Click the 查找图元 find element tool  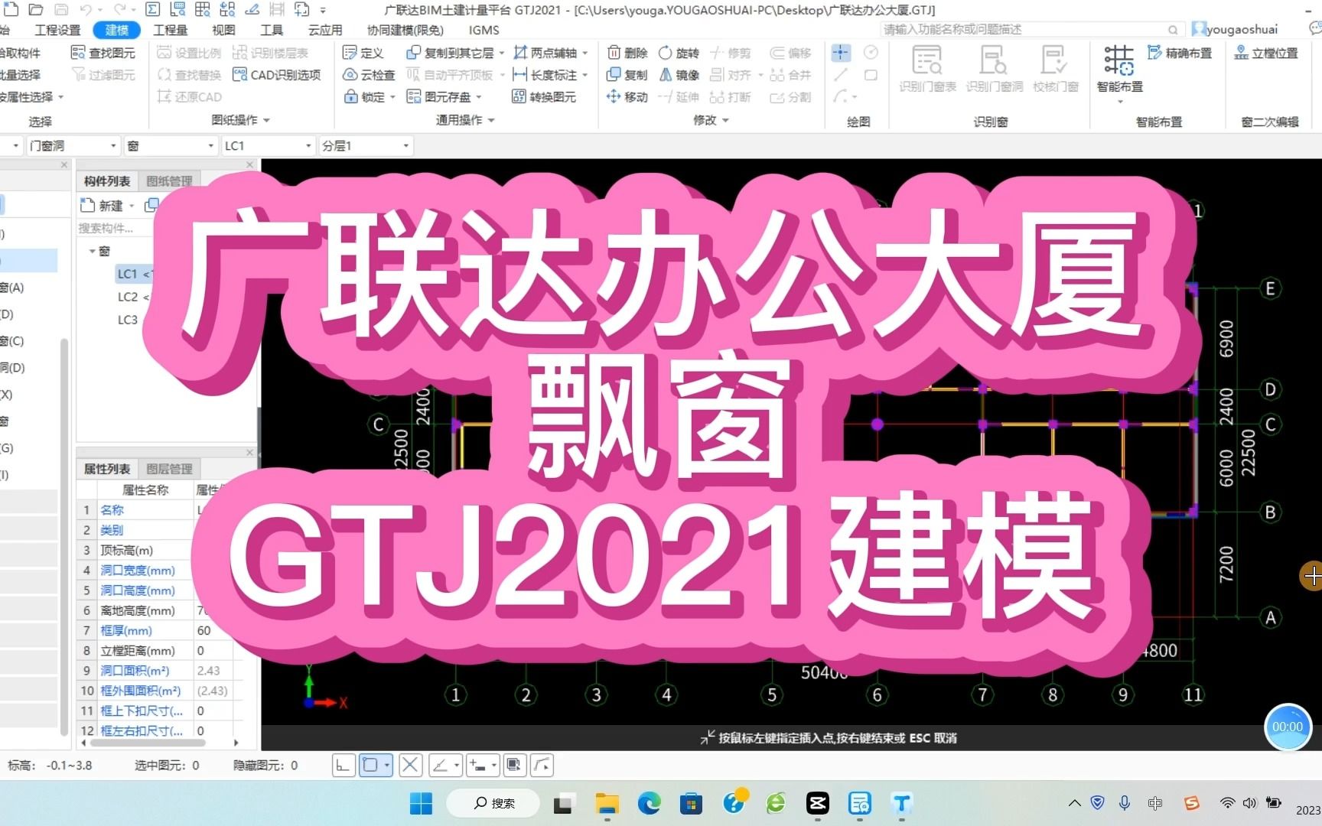pos(103,53)
